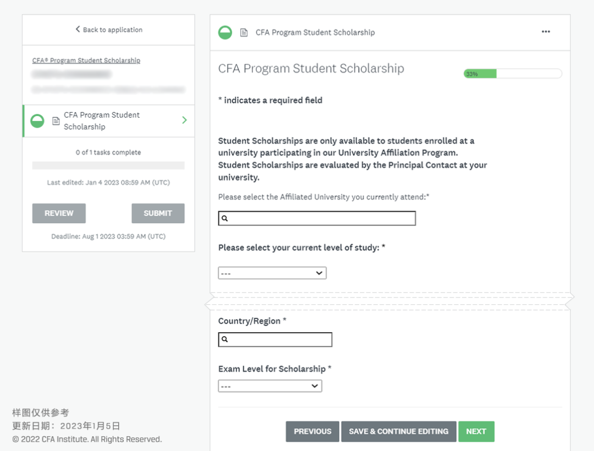Image resolution: width=594 pixels, height=451 pixels.
Task: Click the form header title beside document icon
Action: click(x=315, y=32)
